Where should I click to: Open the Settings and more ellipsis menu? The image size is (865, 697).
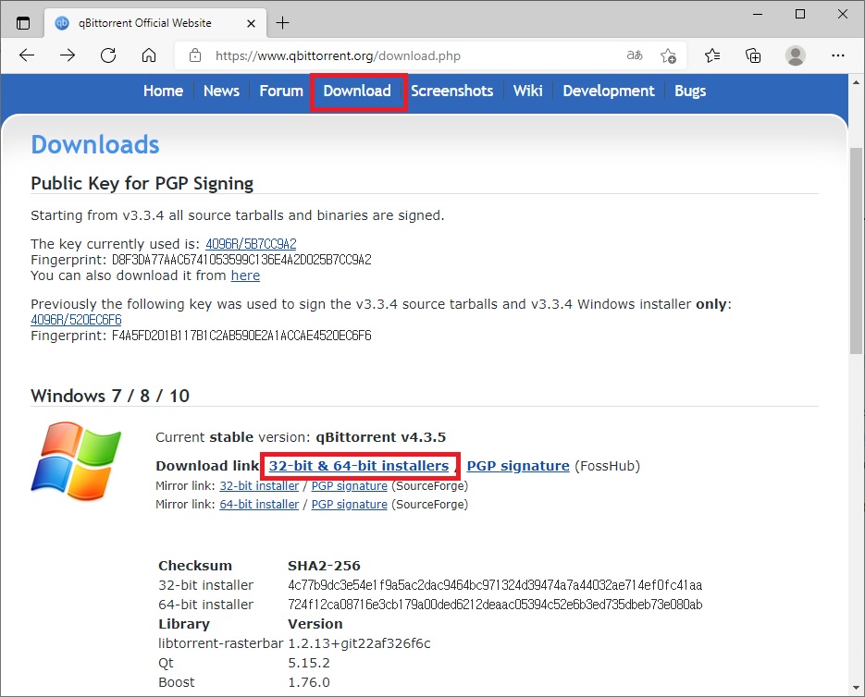click(x=837, y=55)
